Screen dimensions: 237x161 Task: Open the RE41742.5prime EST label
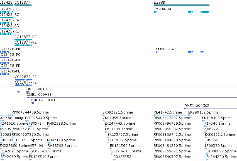(x=168, y=112)
